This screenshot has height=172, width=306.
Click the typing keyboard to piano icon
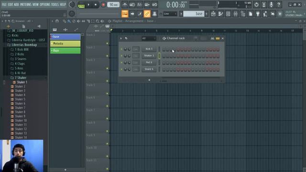tap(125, 14)
